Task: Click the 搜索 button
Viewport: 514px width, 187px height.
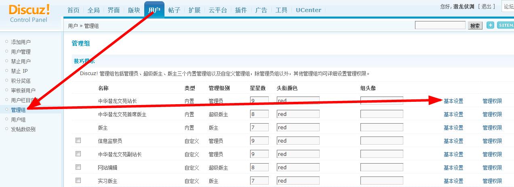Action: [x=475, y=26]
